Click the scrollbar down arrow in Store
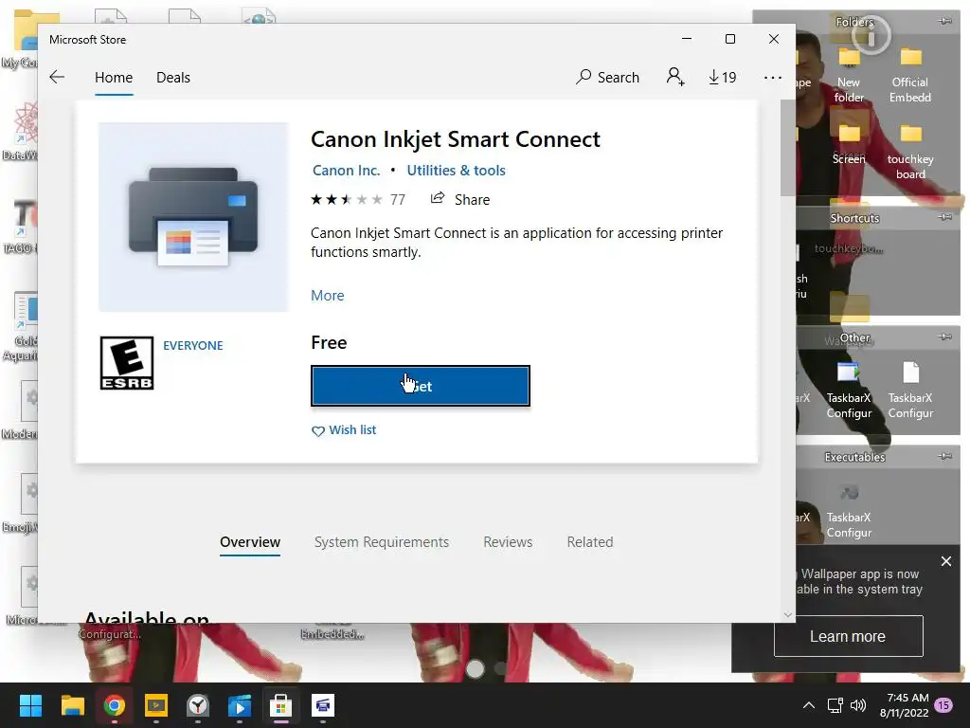970x728 pixels. pyautogui.click(x=787, y=614)
